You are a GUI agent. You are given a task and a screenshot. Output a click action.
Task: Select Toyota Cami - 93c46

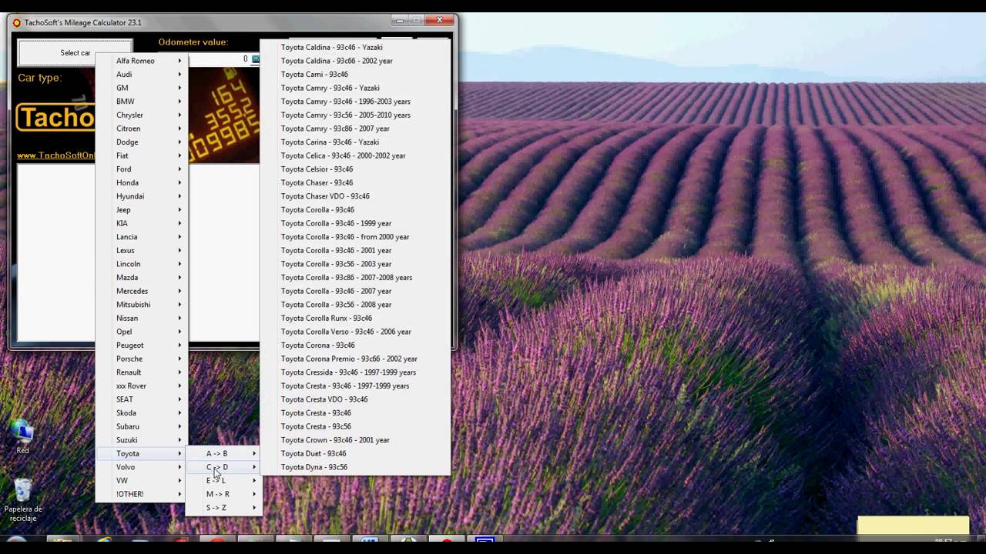[x=355, y=75]
